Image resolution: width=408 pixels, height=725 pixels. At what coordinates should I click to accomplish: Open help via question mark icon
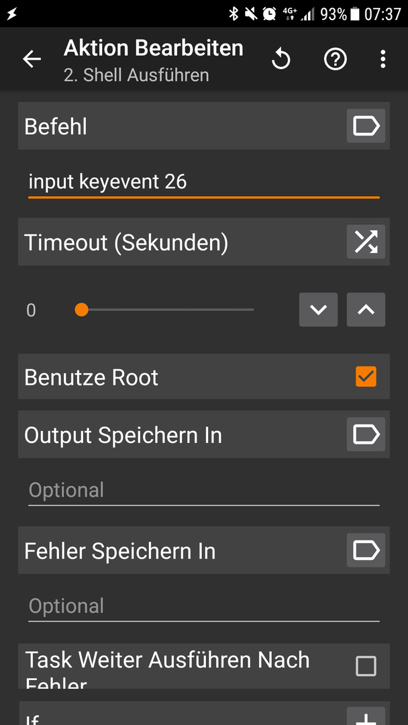coord(335,59)
